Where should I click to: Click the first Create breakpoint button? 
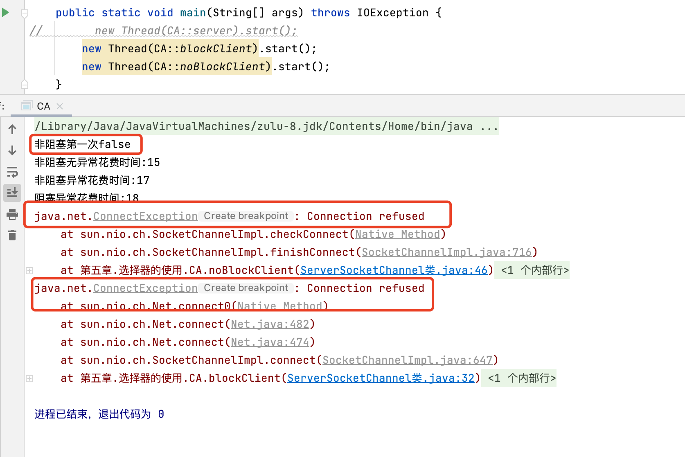[246, 216]
